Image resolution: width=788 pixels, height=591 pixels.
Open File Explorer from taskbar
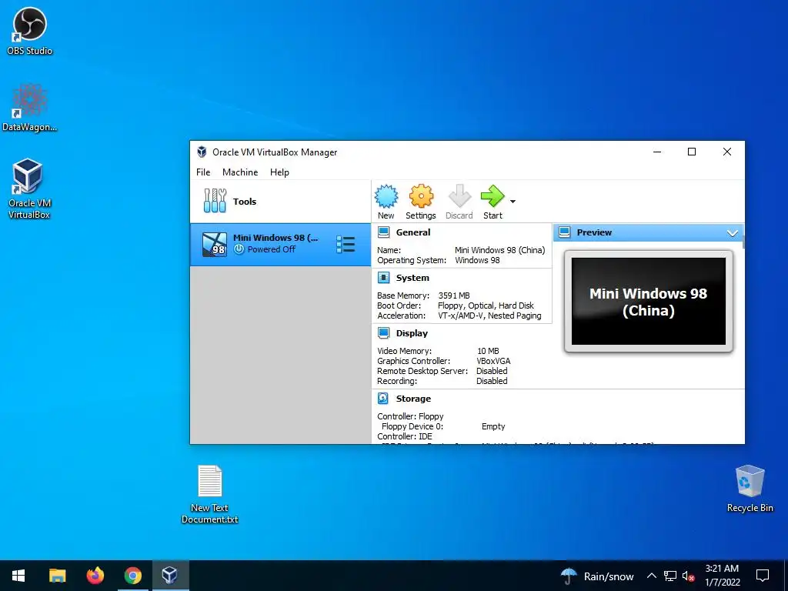57,576
